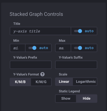
Task: Click the auto label next to Min
Action: 44,48
